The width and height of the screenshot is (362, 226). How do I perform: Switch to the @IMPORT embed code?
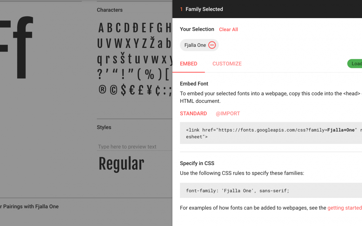coord(228,114)
